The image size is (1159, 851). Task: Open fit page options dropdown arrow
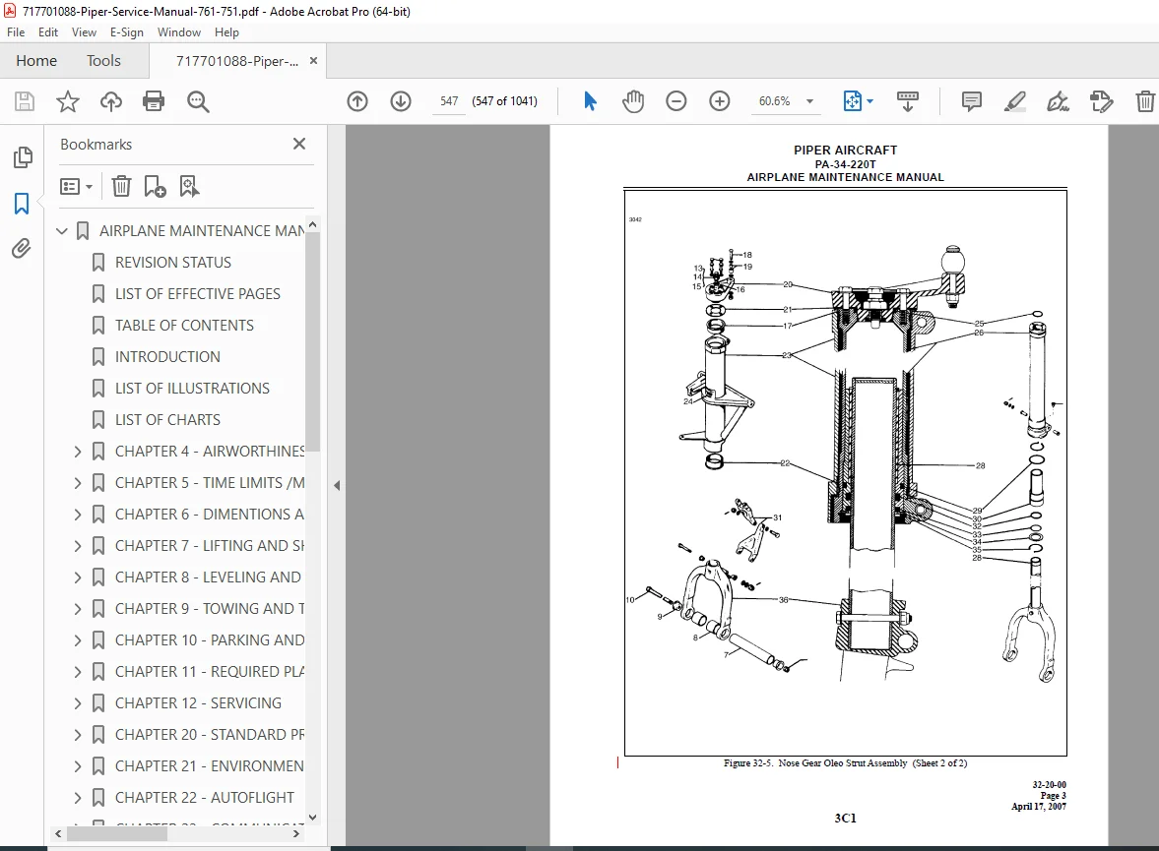870,101
